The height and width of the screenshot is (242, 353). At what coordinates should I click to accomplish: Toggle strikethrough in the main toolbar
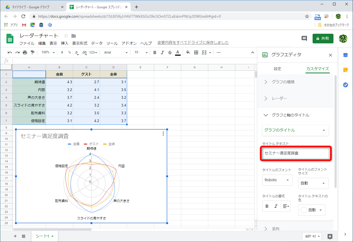tap(170, 52)
